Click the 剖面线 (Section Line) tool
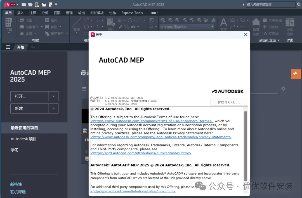The width and height of the screenshot is (302, 198). [271, 27]
